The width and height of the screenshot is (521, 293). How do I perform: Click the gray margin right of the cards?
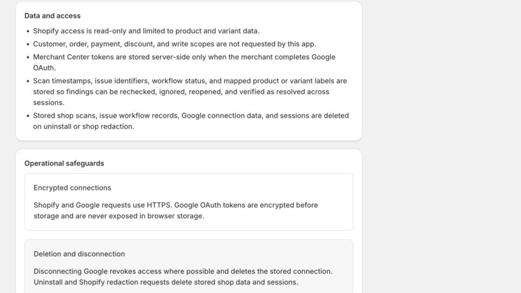[442, 146]
